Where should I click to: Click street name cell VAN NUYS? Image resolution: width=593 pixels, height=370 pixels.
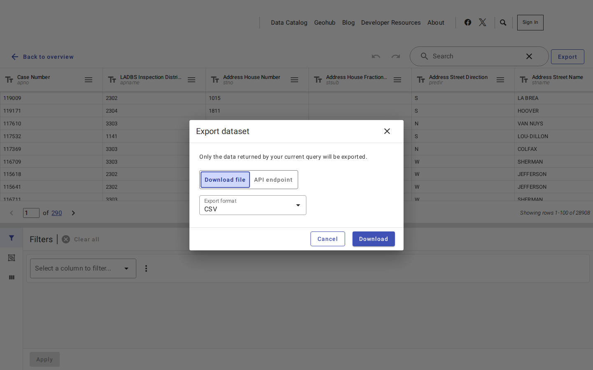554,124
